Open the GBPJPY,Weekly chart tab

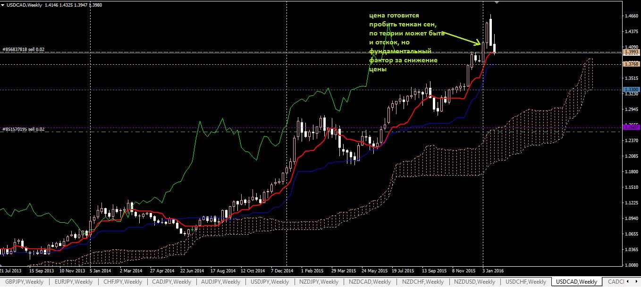tap(24, 282)
